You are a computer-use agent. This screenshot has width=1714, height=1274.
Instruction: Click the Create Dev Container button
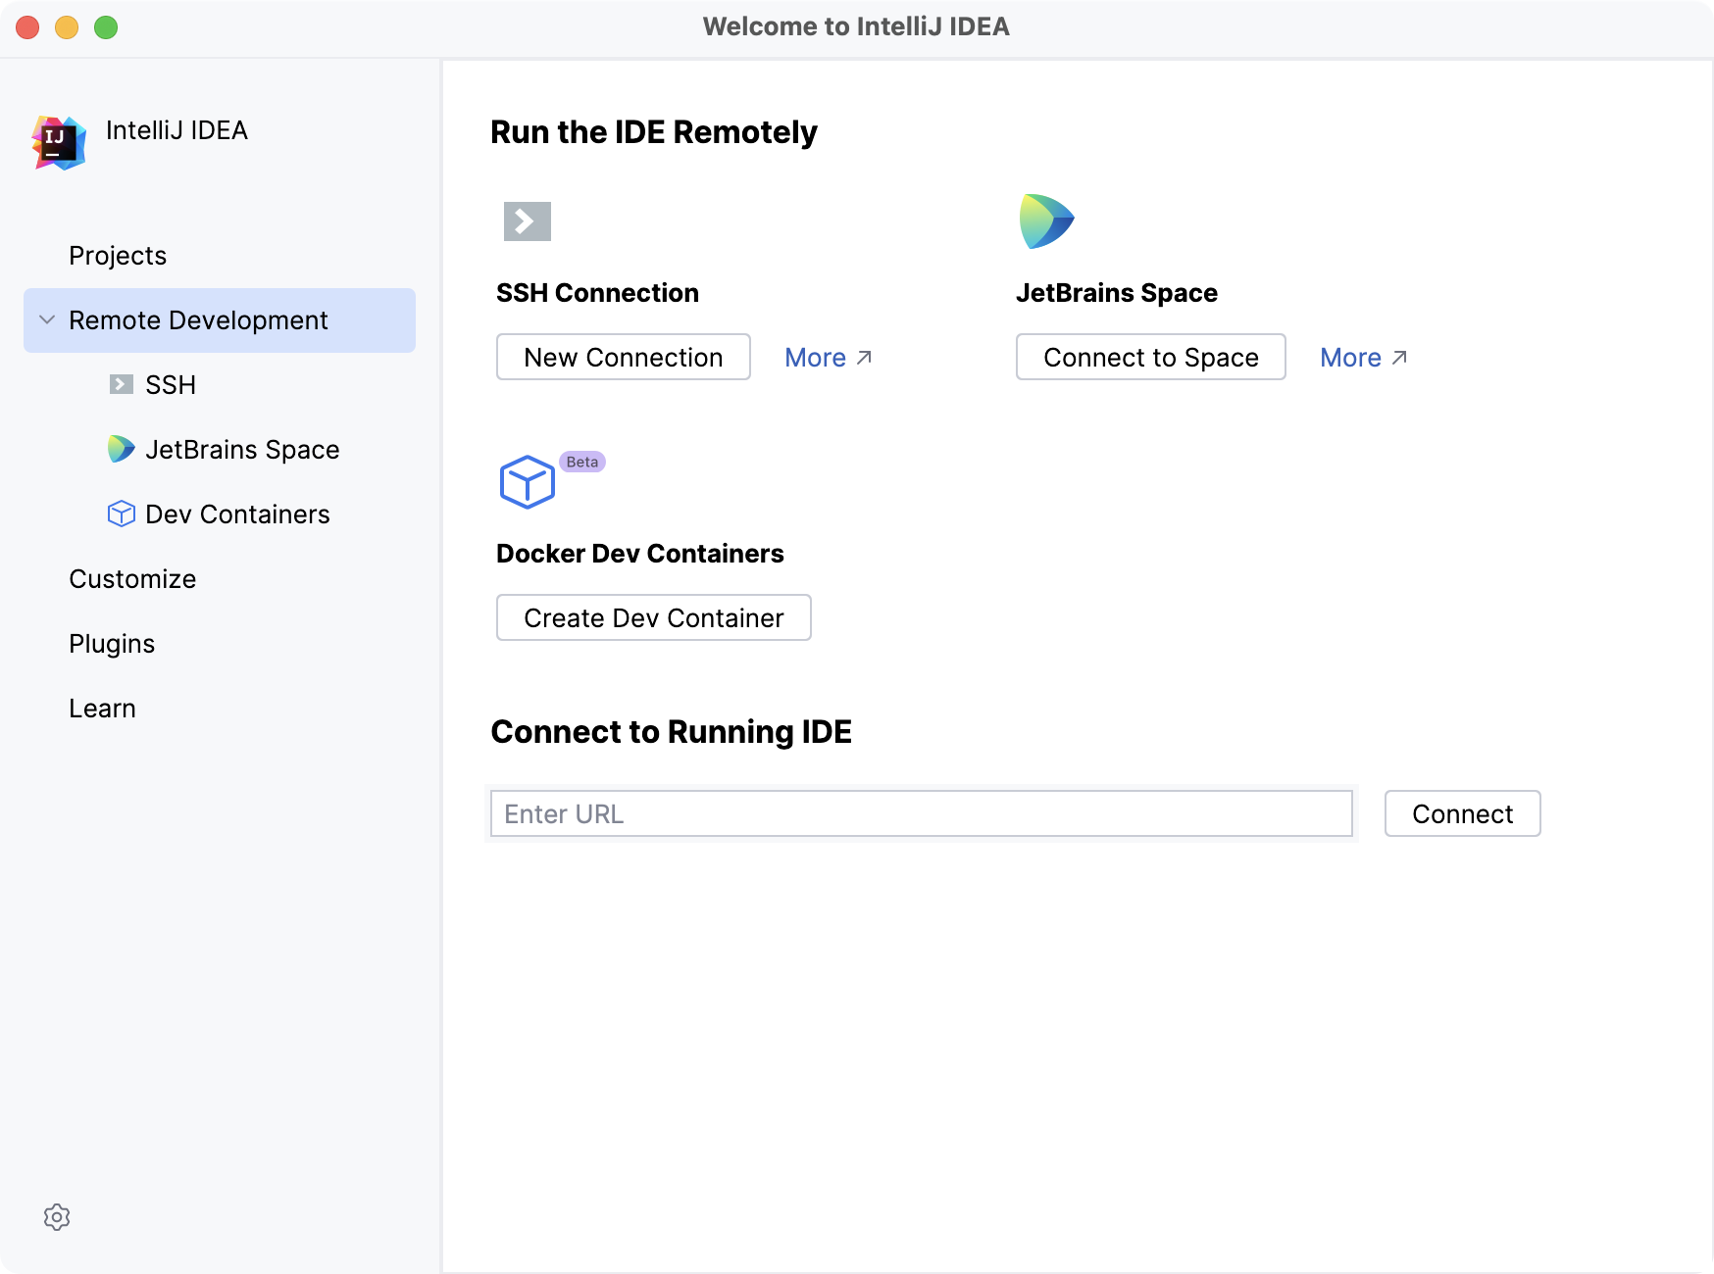click(654, 617)
